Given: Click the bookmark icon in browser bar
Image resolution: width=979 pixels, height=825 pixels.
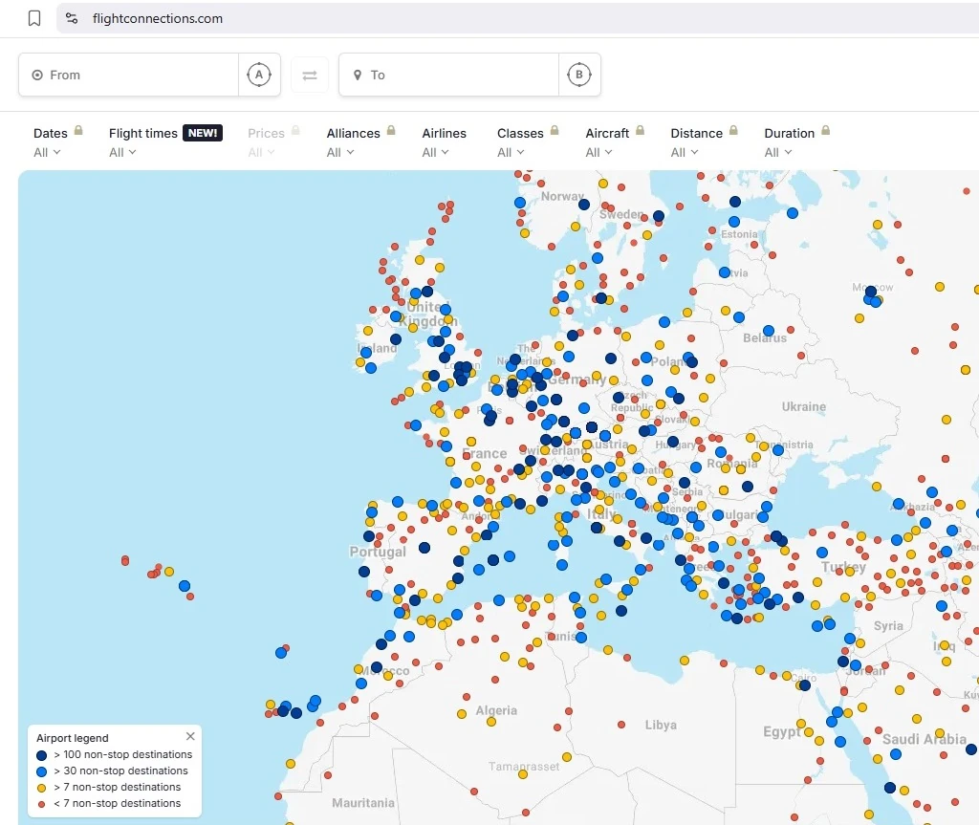Looking at the screenshot, I should [34, 18].
